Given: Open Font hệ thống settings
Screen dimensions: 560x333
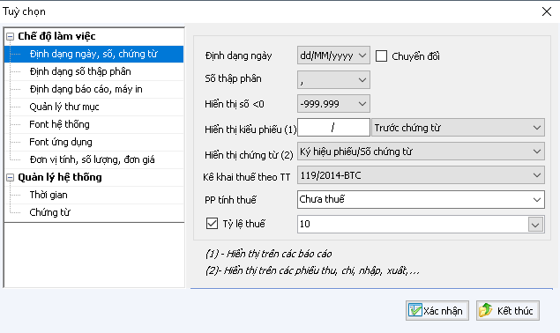Looking at the screenshot, I should click(x=59, y=124).
